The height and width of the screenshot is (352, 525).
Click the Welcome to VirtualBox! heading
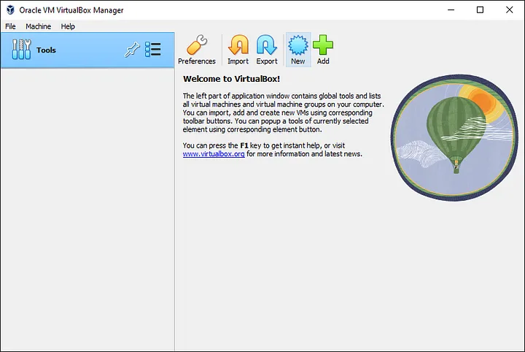click(231, 79)
